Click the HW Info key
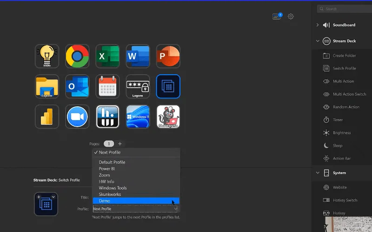 click(x=107, y=117)
